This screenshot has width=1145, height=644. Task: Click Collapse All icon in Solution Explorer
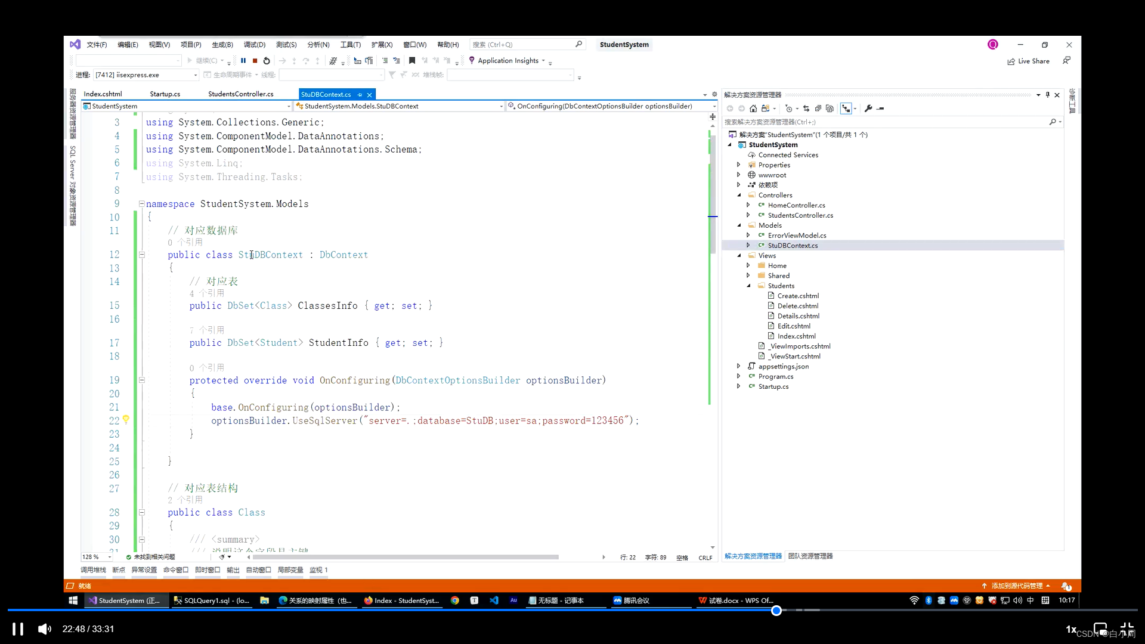coord(818,109)
